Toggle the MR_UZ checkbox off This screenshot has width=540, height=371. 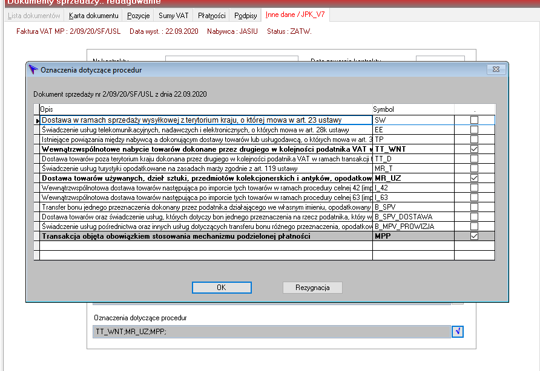click(474, 178)
